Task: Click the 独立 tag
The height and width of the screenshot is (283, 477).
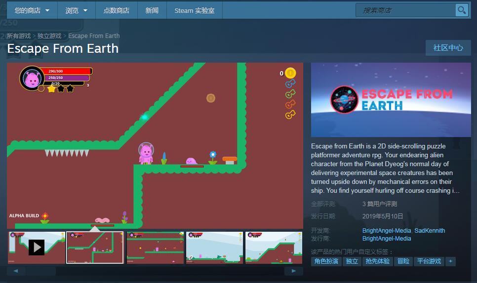Action: (x=352, y=261)
